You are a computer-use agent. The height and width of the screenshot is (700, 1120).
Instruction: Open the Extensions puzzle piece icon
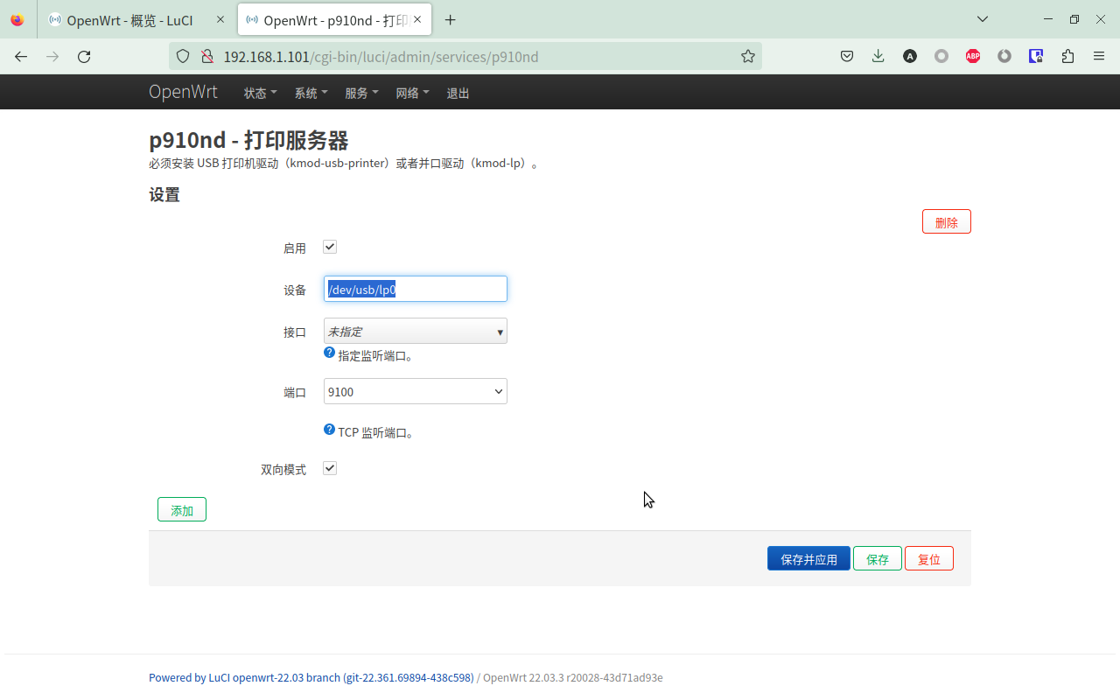tap(1067, 56)
